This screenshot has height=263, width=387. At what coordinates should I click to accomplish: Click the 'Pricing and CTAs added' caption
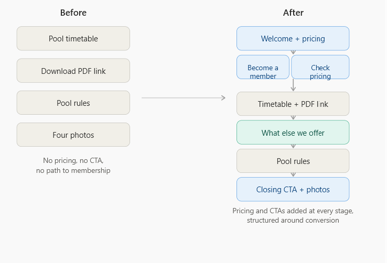[293, 215]
